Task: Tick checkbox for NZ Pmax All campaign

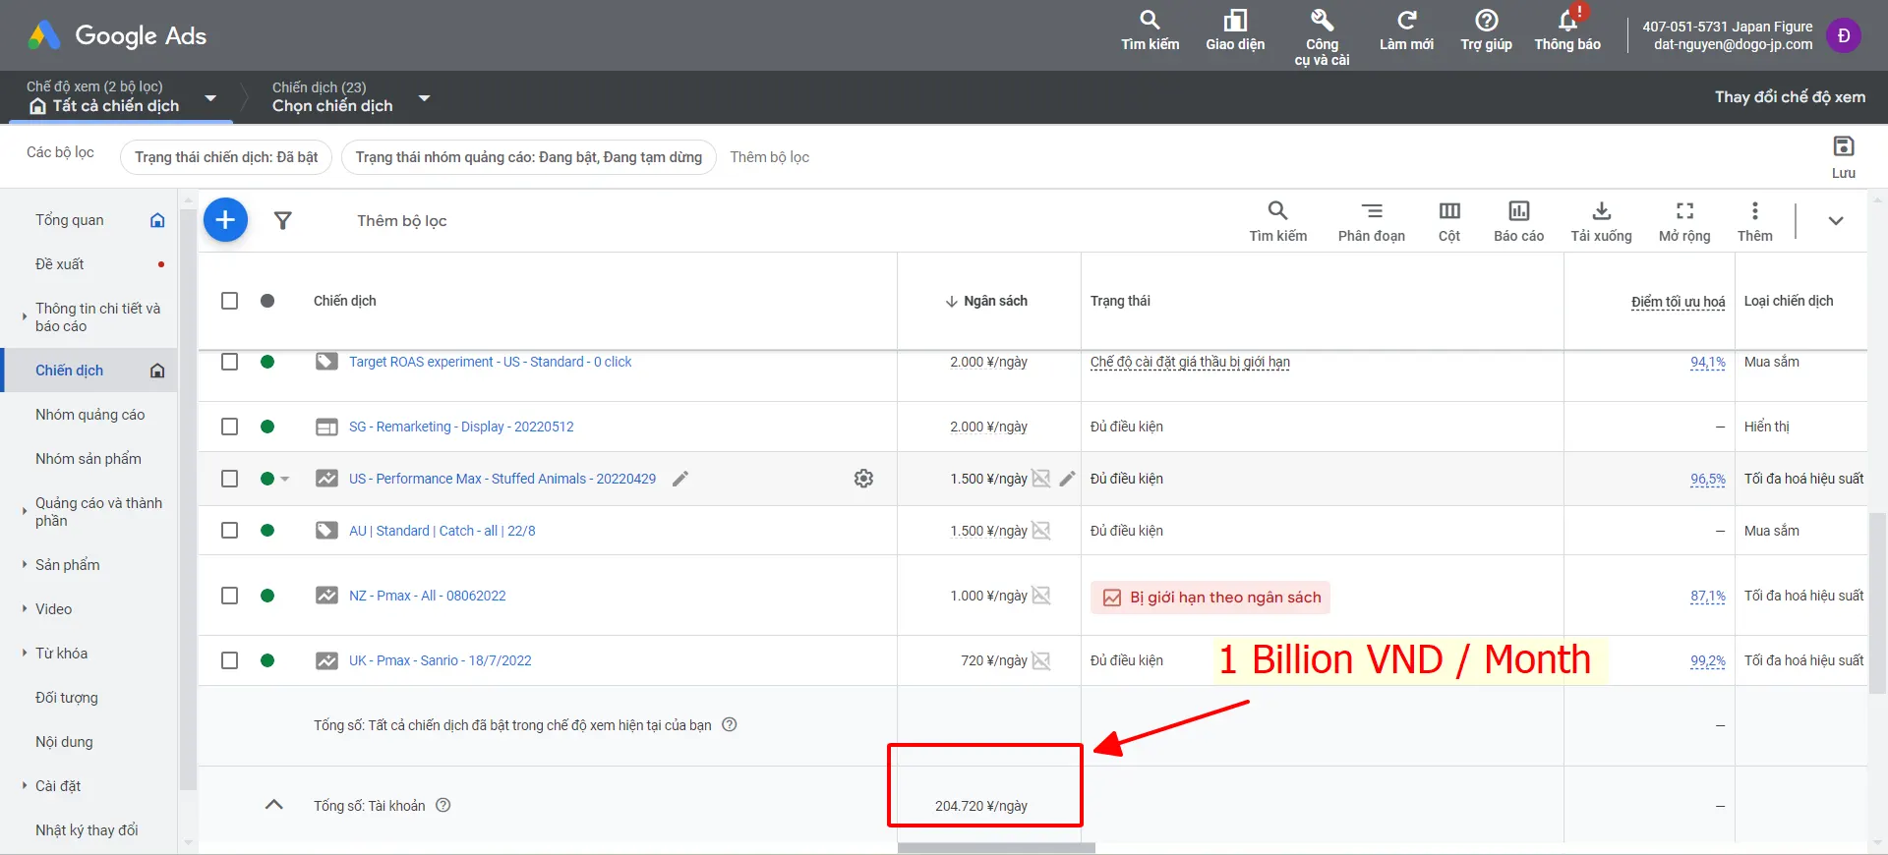Action: pos(229,596)
